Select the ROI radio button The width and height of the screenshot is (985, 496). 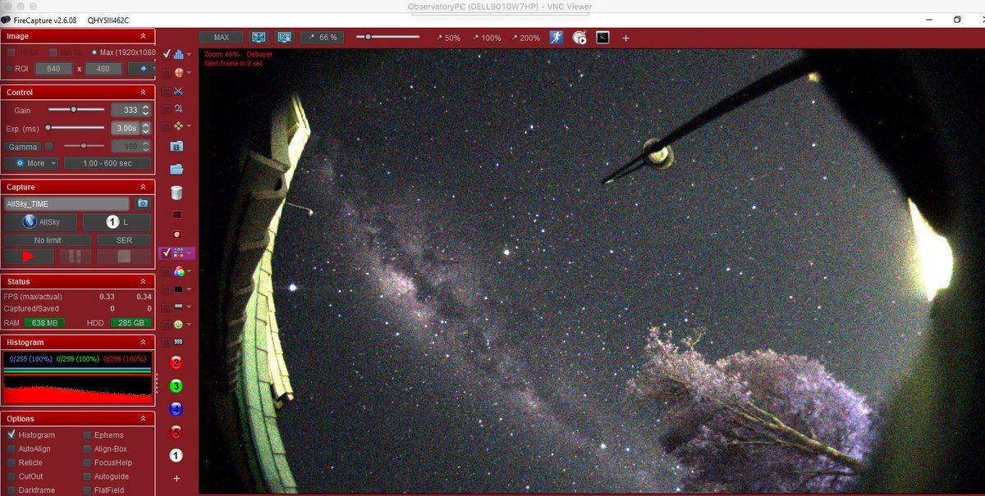pyautogui.click(x=10, y=69)
